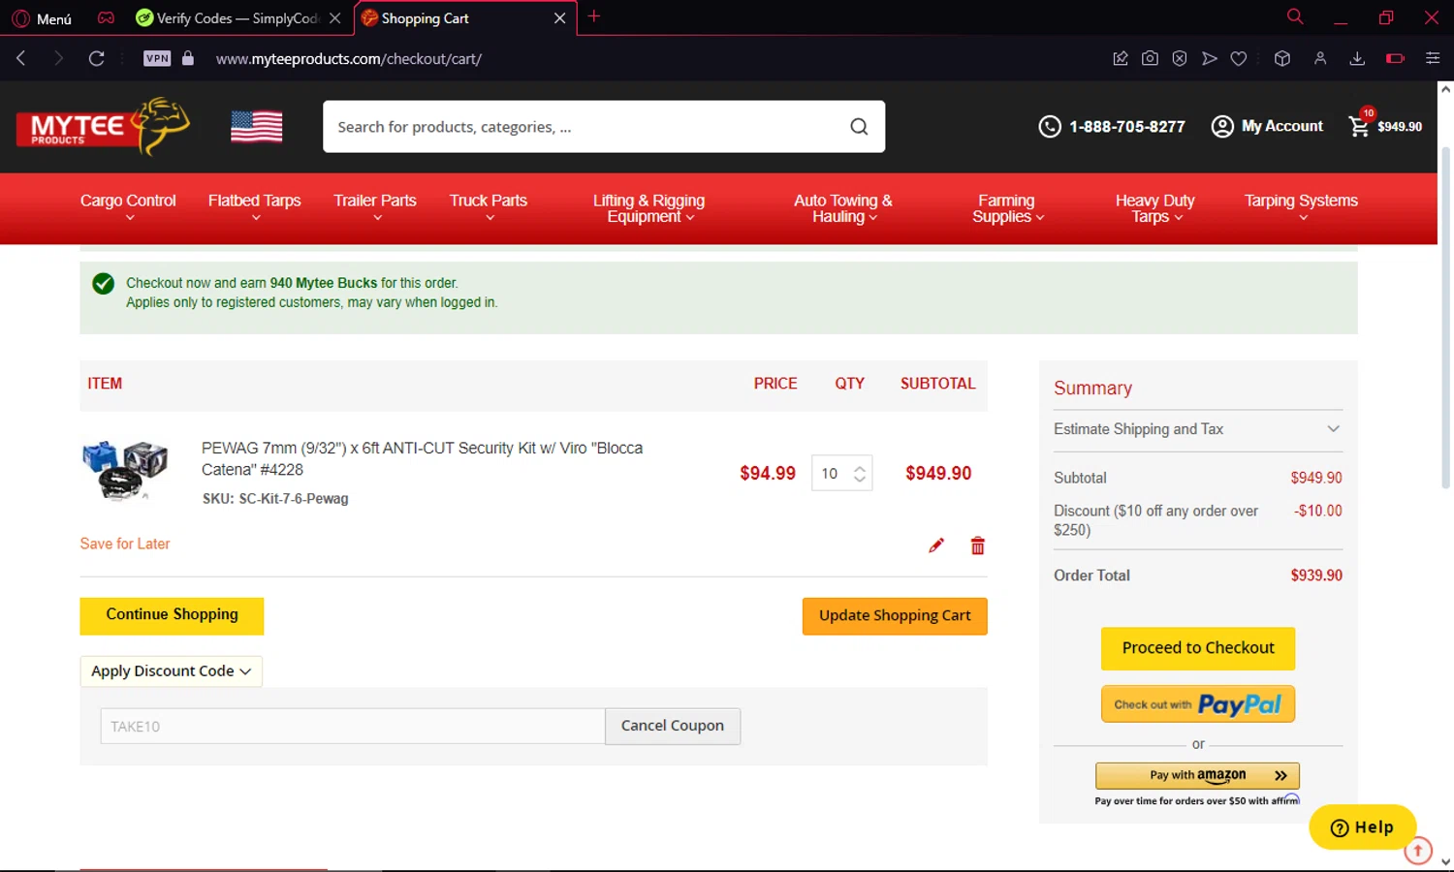Screen dimensions: 1454x872
Task: Open the browser downloads icon
Action: (1357, 58)
